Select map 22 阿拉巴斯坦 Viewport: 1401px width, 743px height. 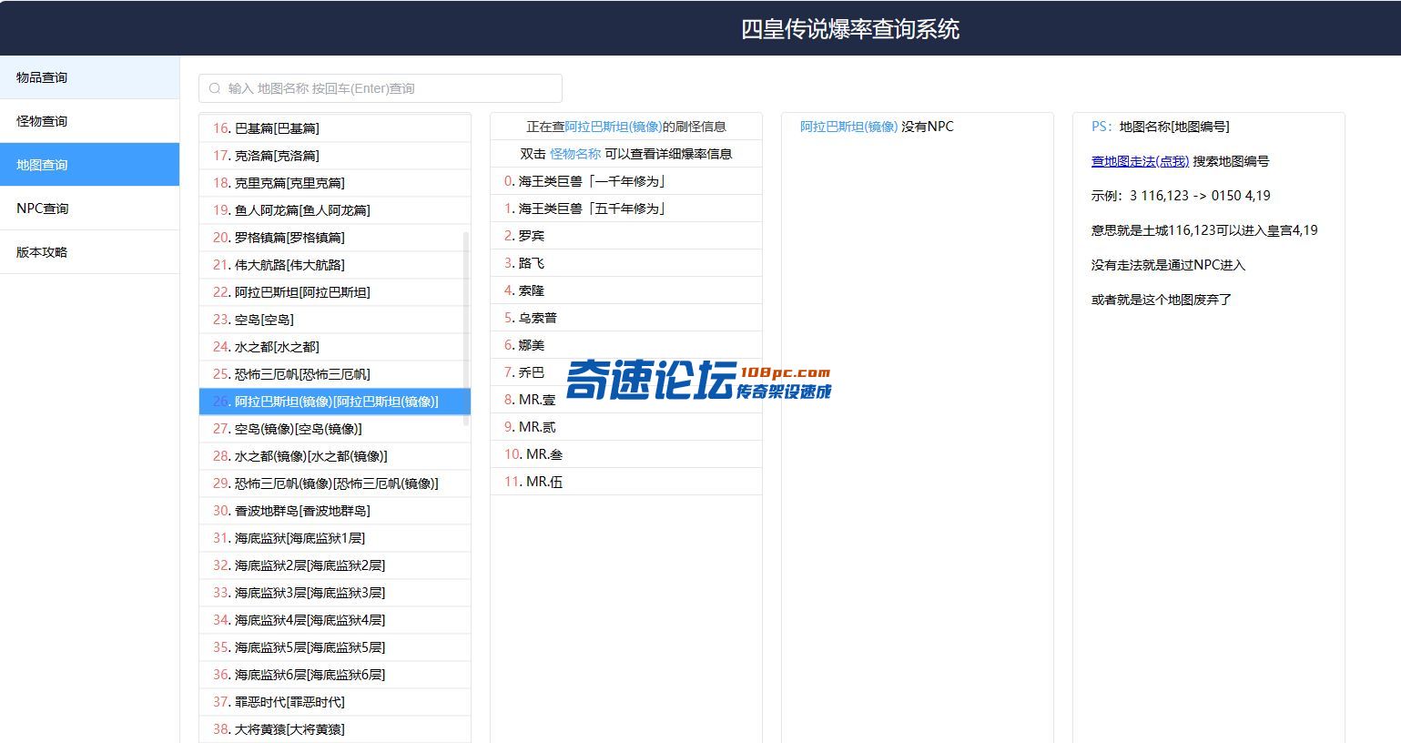(335, 292)
